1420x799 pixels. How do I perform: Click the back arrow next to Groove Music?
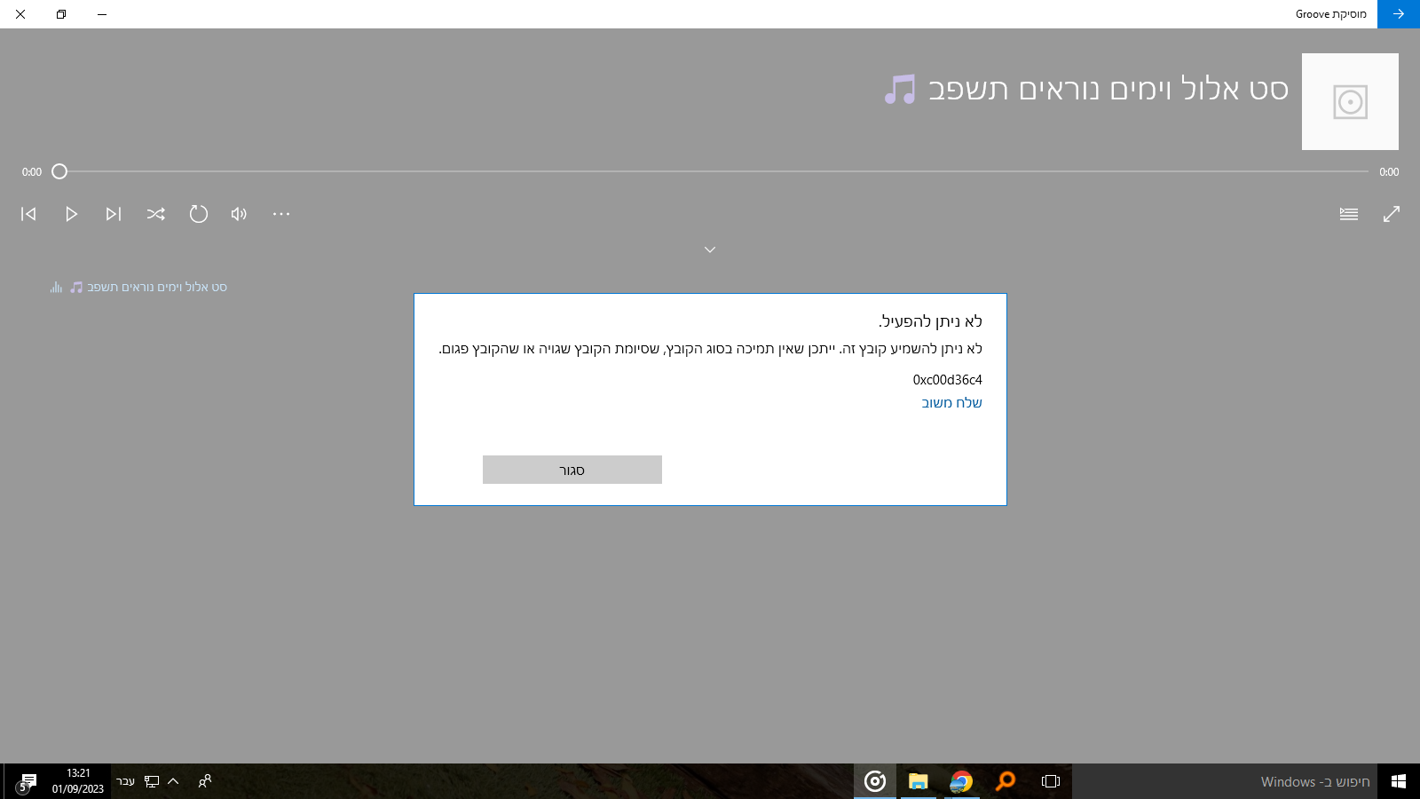pyautogui.click(x=1399, y=14)
